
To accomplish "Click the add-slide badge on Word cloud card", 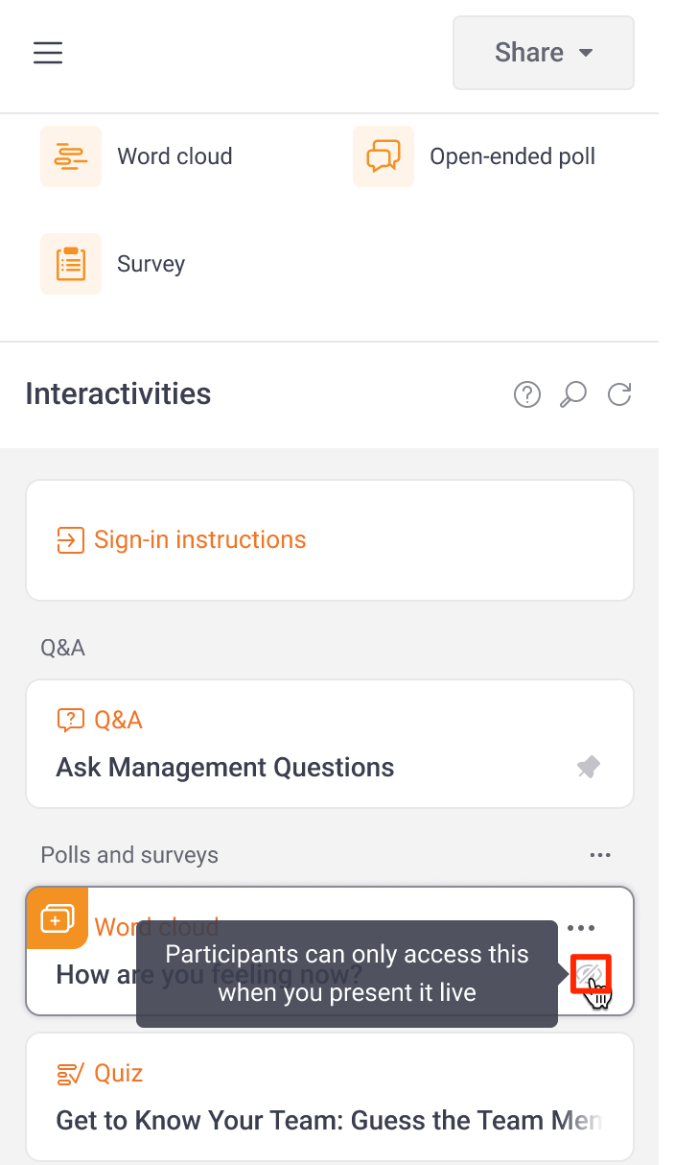I will 58,918.
